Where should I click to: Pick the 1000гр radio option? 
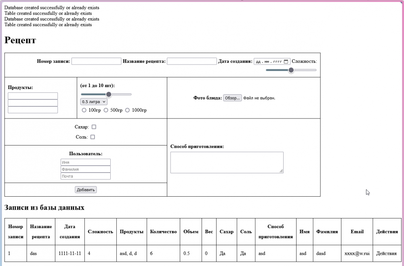[x=128, y=110]
